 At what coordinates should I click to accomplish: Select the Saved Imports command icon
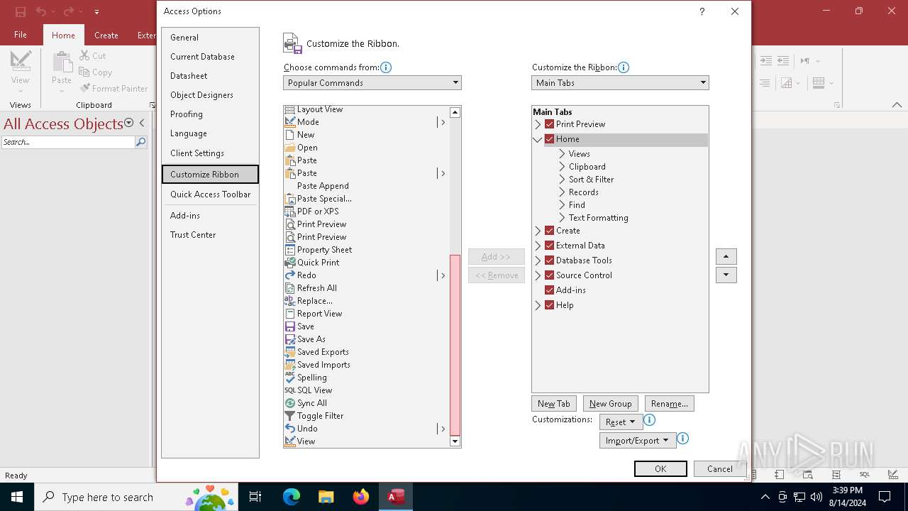(x=289, y=365)
